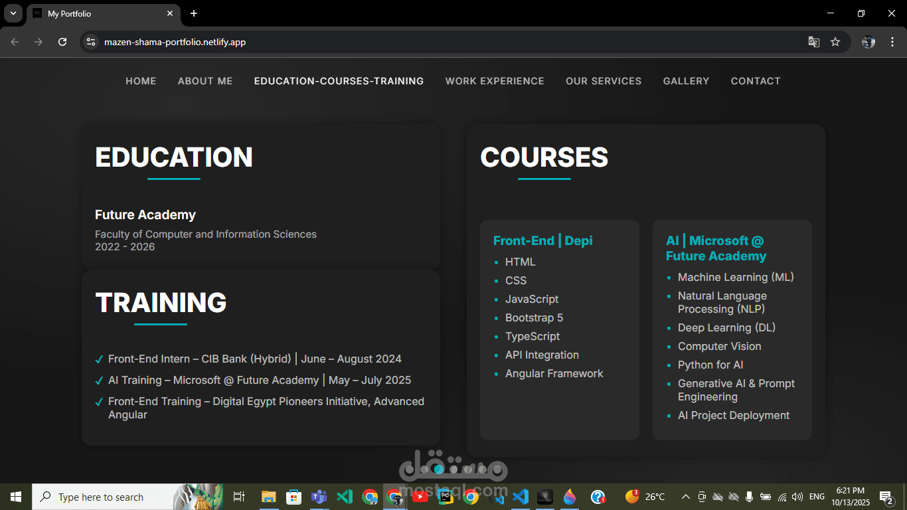Click the Front-End | Depi card title
This screenshot has width=907, height=510.
(543, 241)
